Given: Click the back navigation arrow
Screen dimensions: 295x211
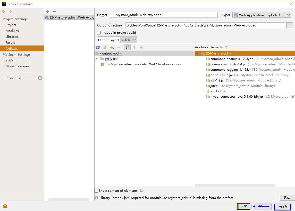Looking at the screenshot, I should click(x=3, y=12).
